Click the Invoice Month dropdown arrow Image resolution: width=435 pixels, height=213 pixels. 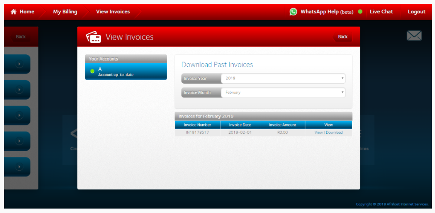click(x=342, y=92)
